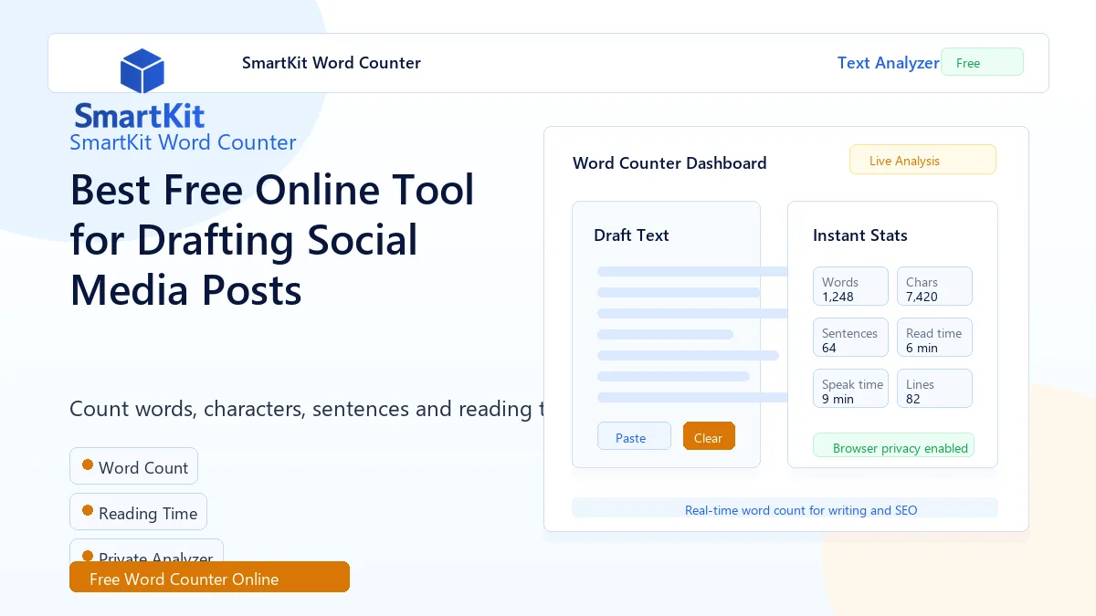The height and width of the screenshot is (616, 1096).
Task: Click the Word Count feature chip
Action: tap(133, 465)
